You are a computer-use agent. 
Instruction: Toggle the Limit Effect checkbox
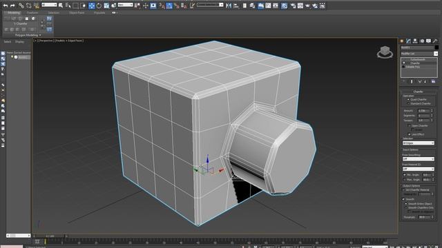click(409, 134)
